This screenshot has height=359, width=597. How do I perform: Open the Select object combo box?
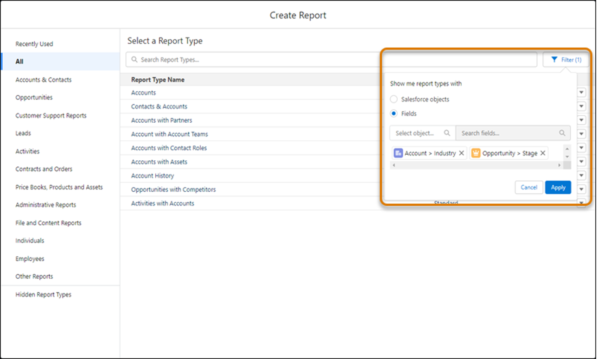pyautogui.click(x=423, y=133)
